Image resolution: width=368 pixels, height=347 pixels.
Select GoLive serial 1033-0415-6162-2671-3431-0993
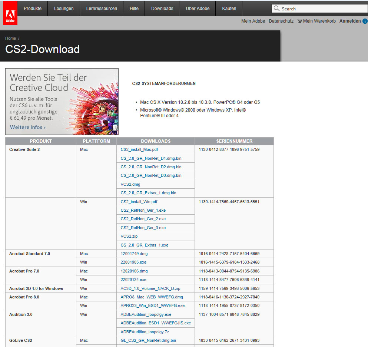tap(229, 340)
